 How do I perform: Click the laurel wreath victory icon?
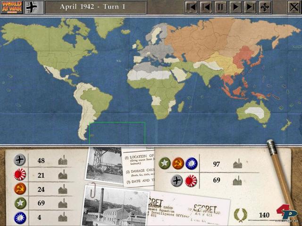(240, 215)
